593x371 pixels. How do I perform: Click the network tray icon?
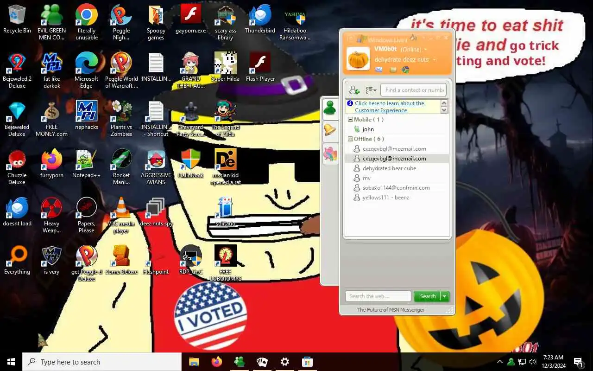tap(522, 362)
